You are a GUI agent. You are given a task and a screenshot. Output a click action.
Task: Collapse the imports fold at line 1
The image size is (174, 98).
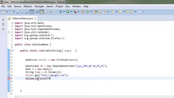click(x=13, y=23)
